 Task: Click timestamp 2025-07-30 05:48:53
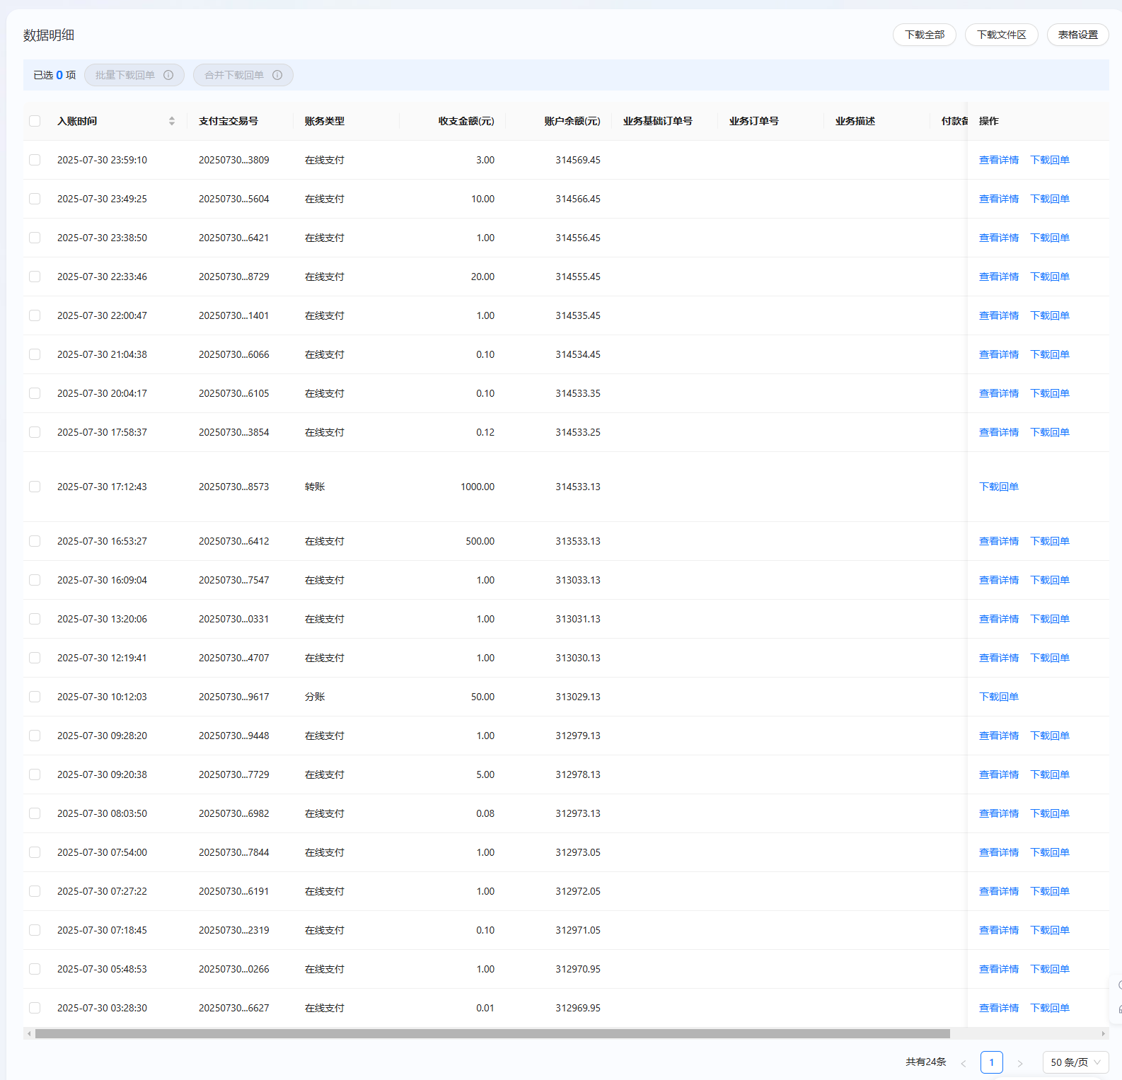click(103, 969)
